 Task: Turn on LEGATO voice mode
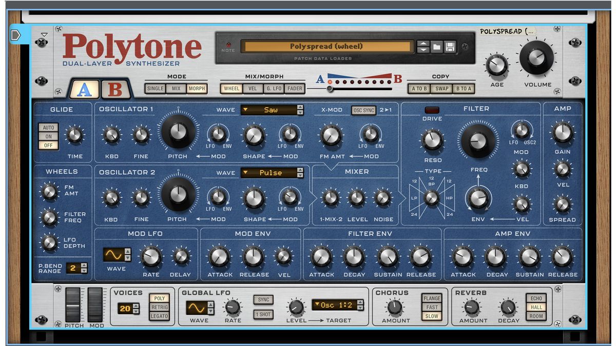click(x=159, y=316)
